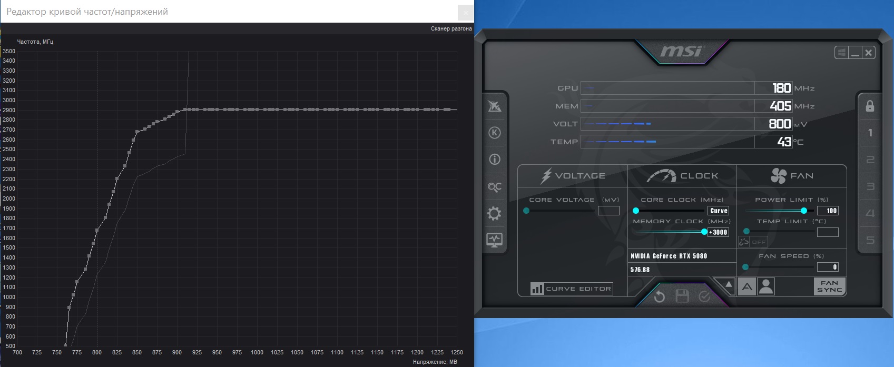Open the hardware monitor icon
Viewport: 894px width, 367px height.
(494, 240)
